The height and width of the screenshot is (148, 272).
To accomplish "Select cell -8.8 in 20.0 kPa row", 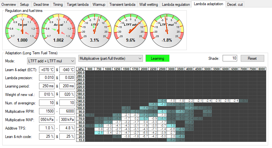I will pyautogui.click(x=180, y=136).
